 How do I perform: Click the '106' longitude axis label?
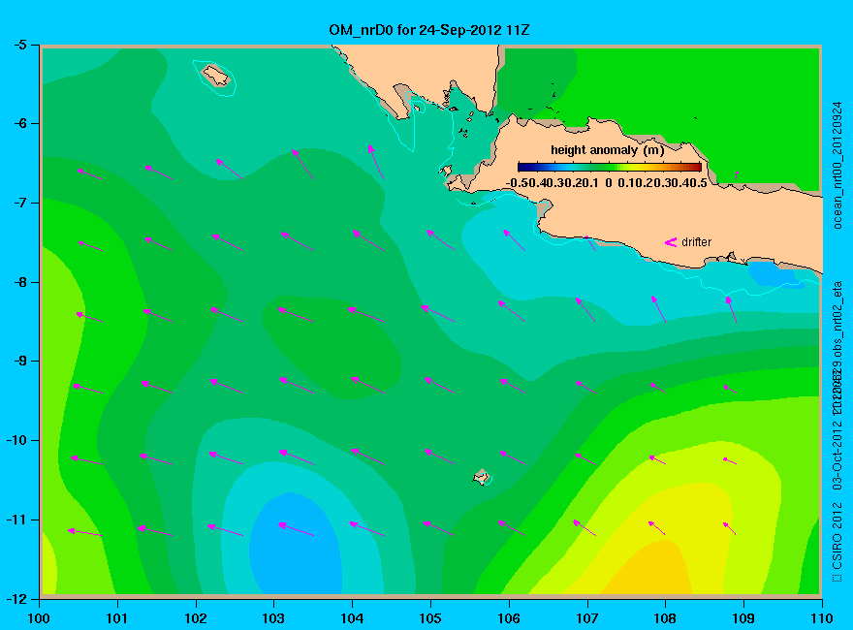(509, 618)
